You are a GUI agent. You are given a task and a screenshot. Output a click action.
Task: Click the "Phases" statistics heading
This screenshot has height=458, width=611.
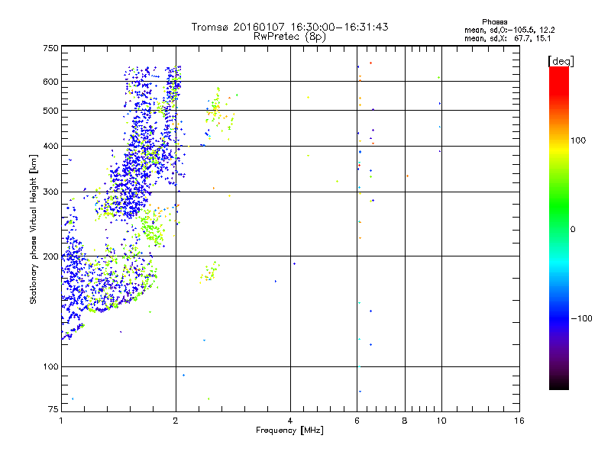(x=494, y=22)
